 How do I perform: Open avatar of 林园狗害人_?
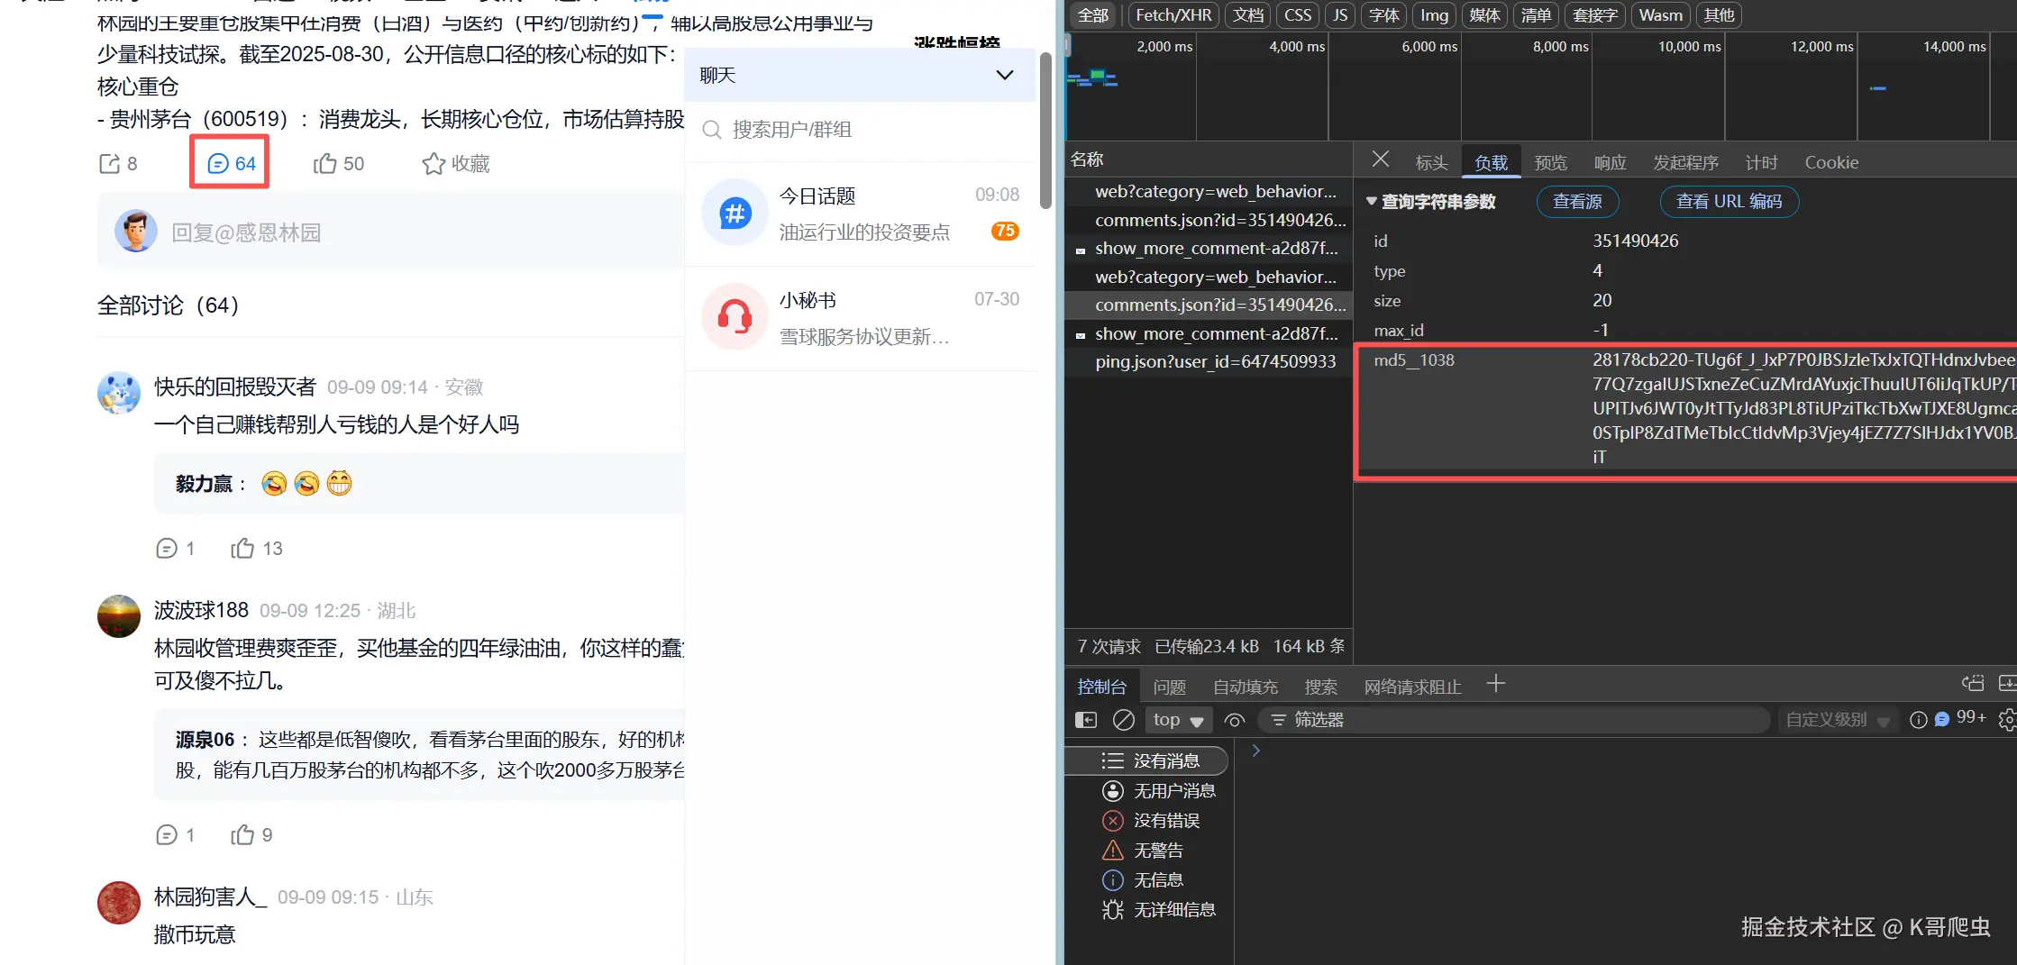[x=119, y=903]
